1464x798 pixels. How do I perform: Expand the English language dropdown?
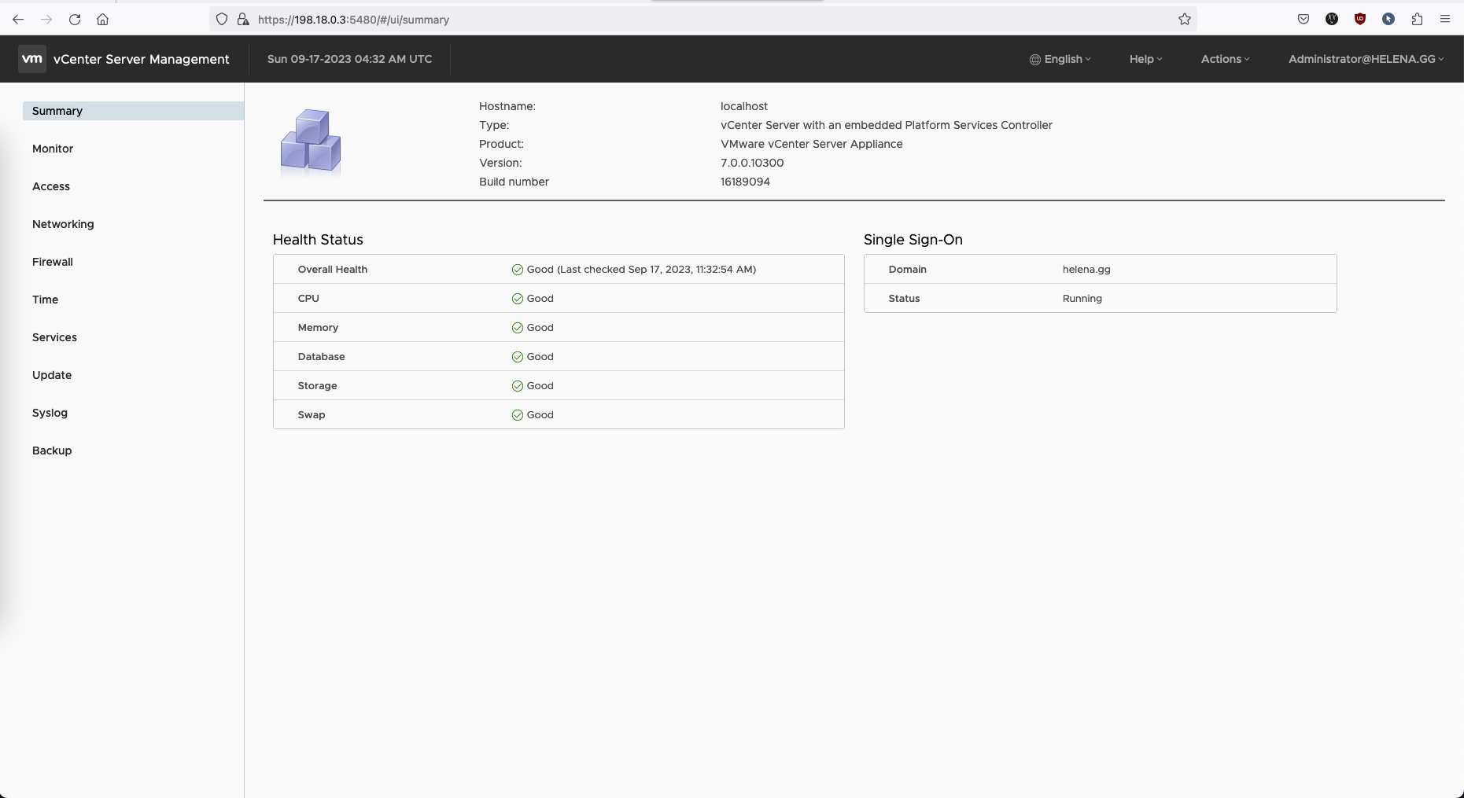(x=1060, y=59)
